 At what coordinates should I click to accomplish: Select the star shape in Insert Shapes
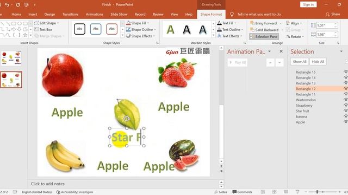tap(25, 35)
